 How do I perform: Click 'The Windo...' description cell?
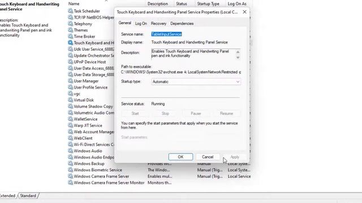[158, 170]
